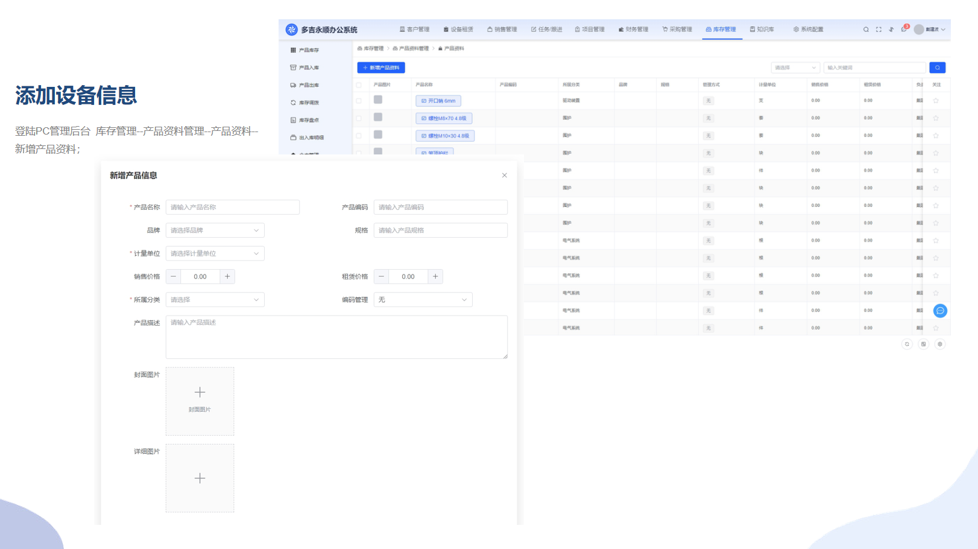
Task: Click the refresh icon below the table
Action: (x=907, y=344)
